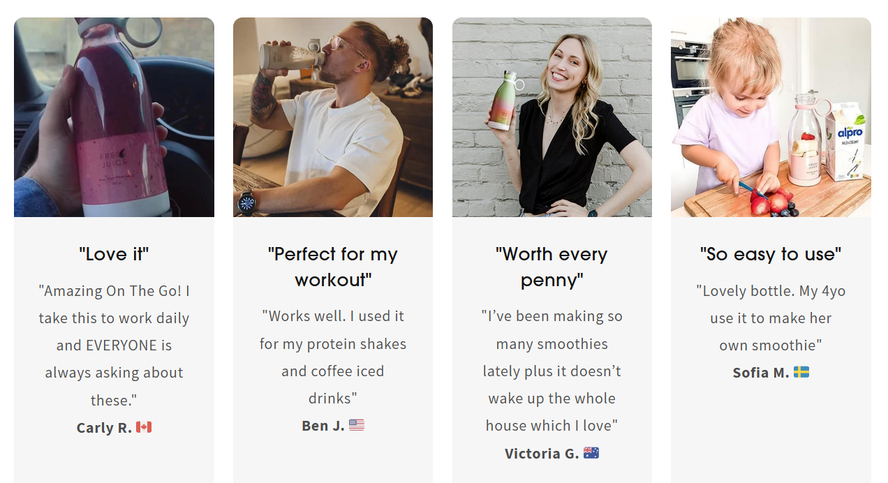The image size is (888, 483).
Task: Click reviewer name Sofia M.
Action: [760, 373]
